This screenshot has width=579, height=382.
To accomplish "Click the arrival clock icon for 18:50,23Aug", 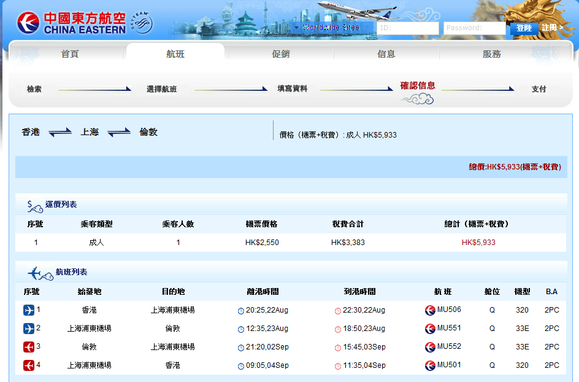I will (338, 329).
